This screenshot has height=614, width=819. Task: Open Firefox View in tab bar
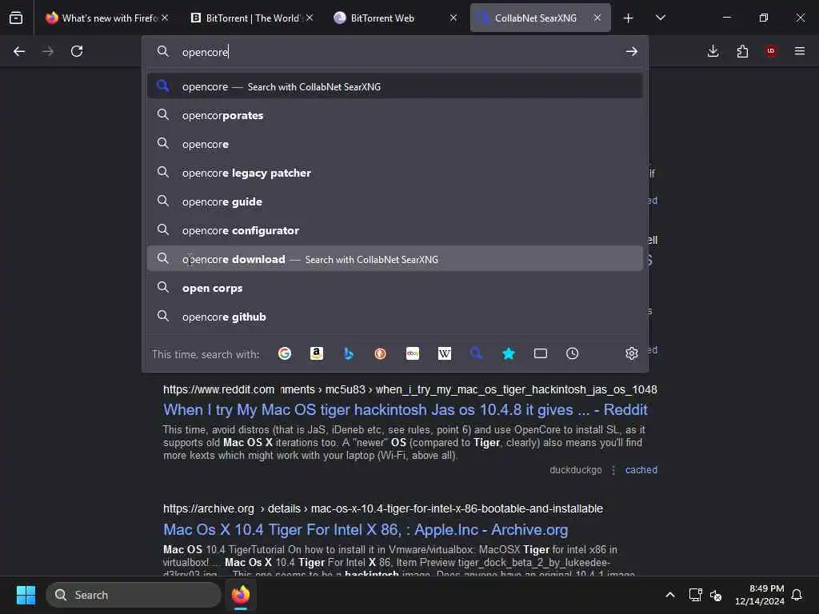[16, 18]
